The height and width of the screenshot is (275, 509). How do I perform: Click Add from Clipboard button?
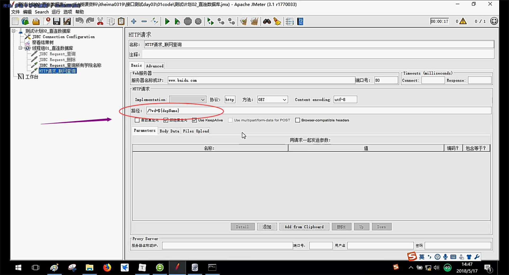[x=304, y=227]
